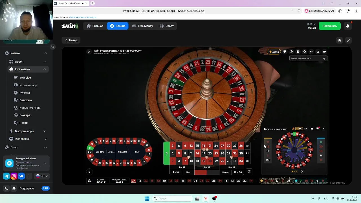Select the Казино tab
The width and height of the screenshot is (361, 203).
pos(118,26)
